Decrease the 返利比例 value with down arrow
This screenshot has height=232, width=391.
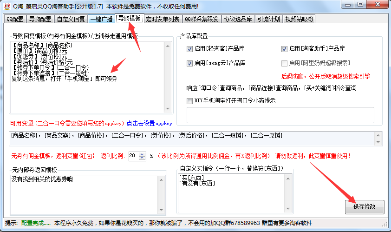tap(143, 158)
